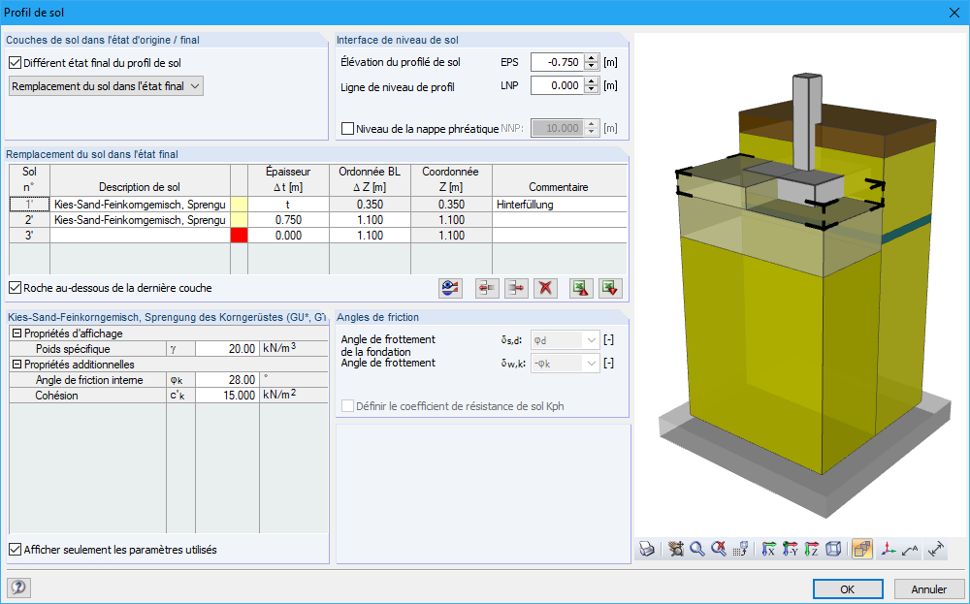Enable 'Niveau de la nappe phréatique' checkbox

click(x=347, y=129)
